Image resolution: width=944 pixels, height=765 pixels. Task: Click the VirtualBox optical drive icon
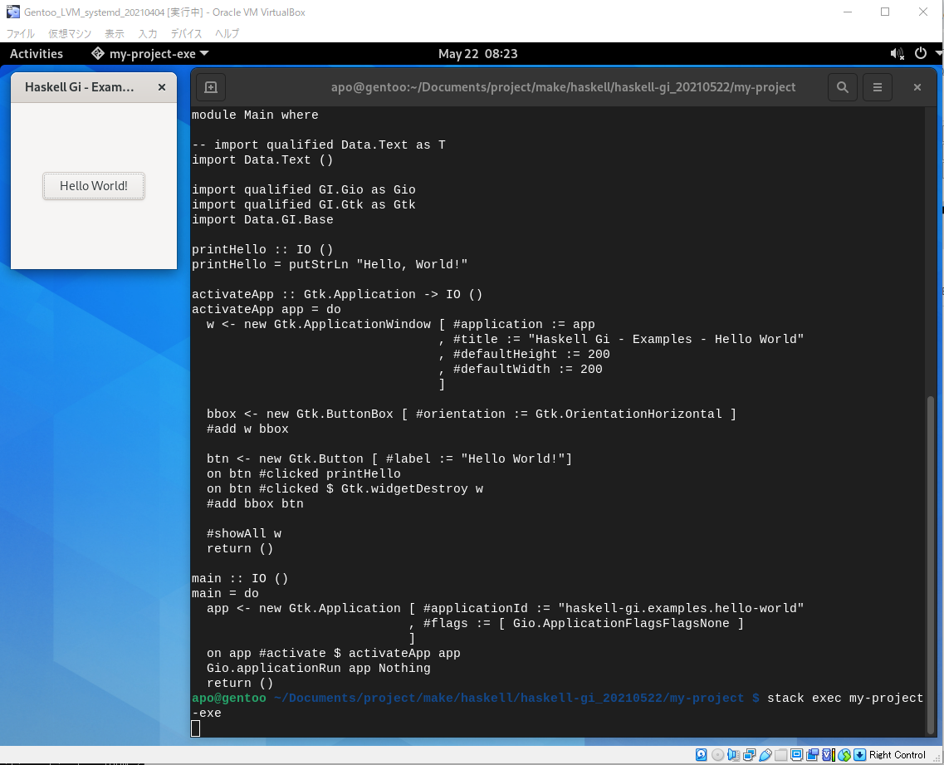coord(717,755)
